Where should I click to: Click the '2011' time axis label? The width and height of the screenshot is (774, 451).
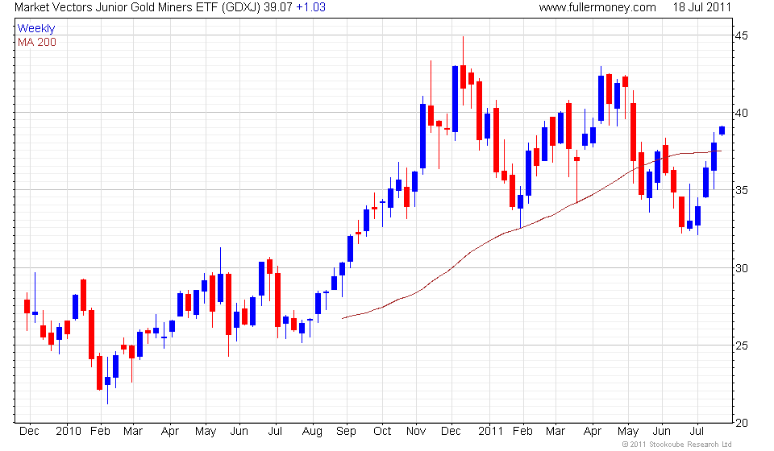(490, 432)
